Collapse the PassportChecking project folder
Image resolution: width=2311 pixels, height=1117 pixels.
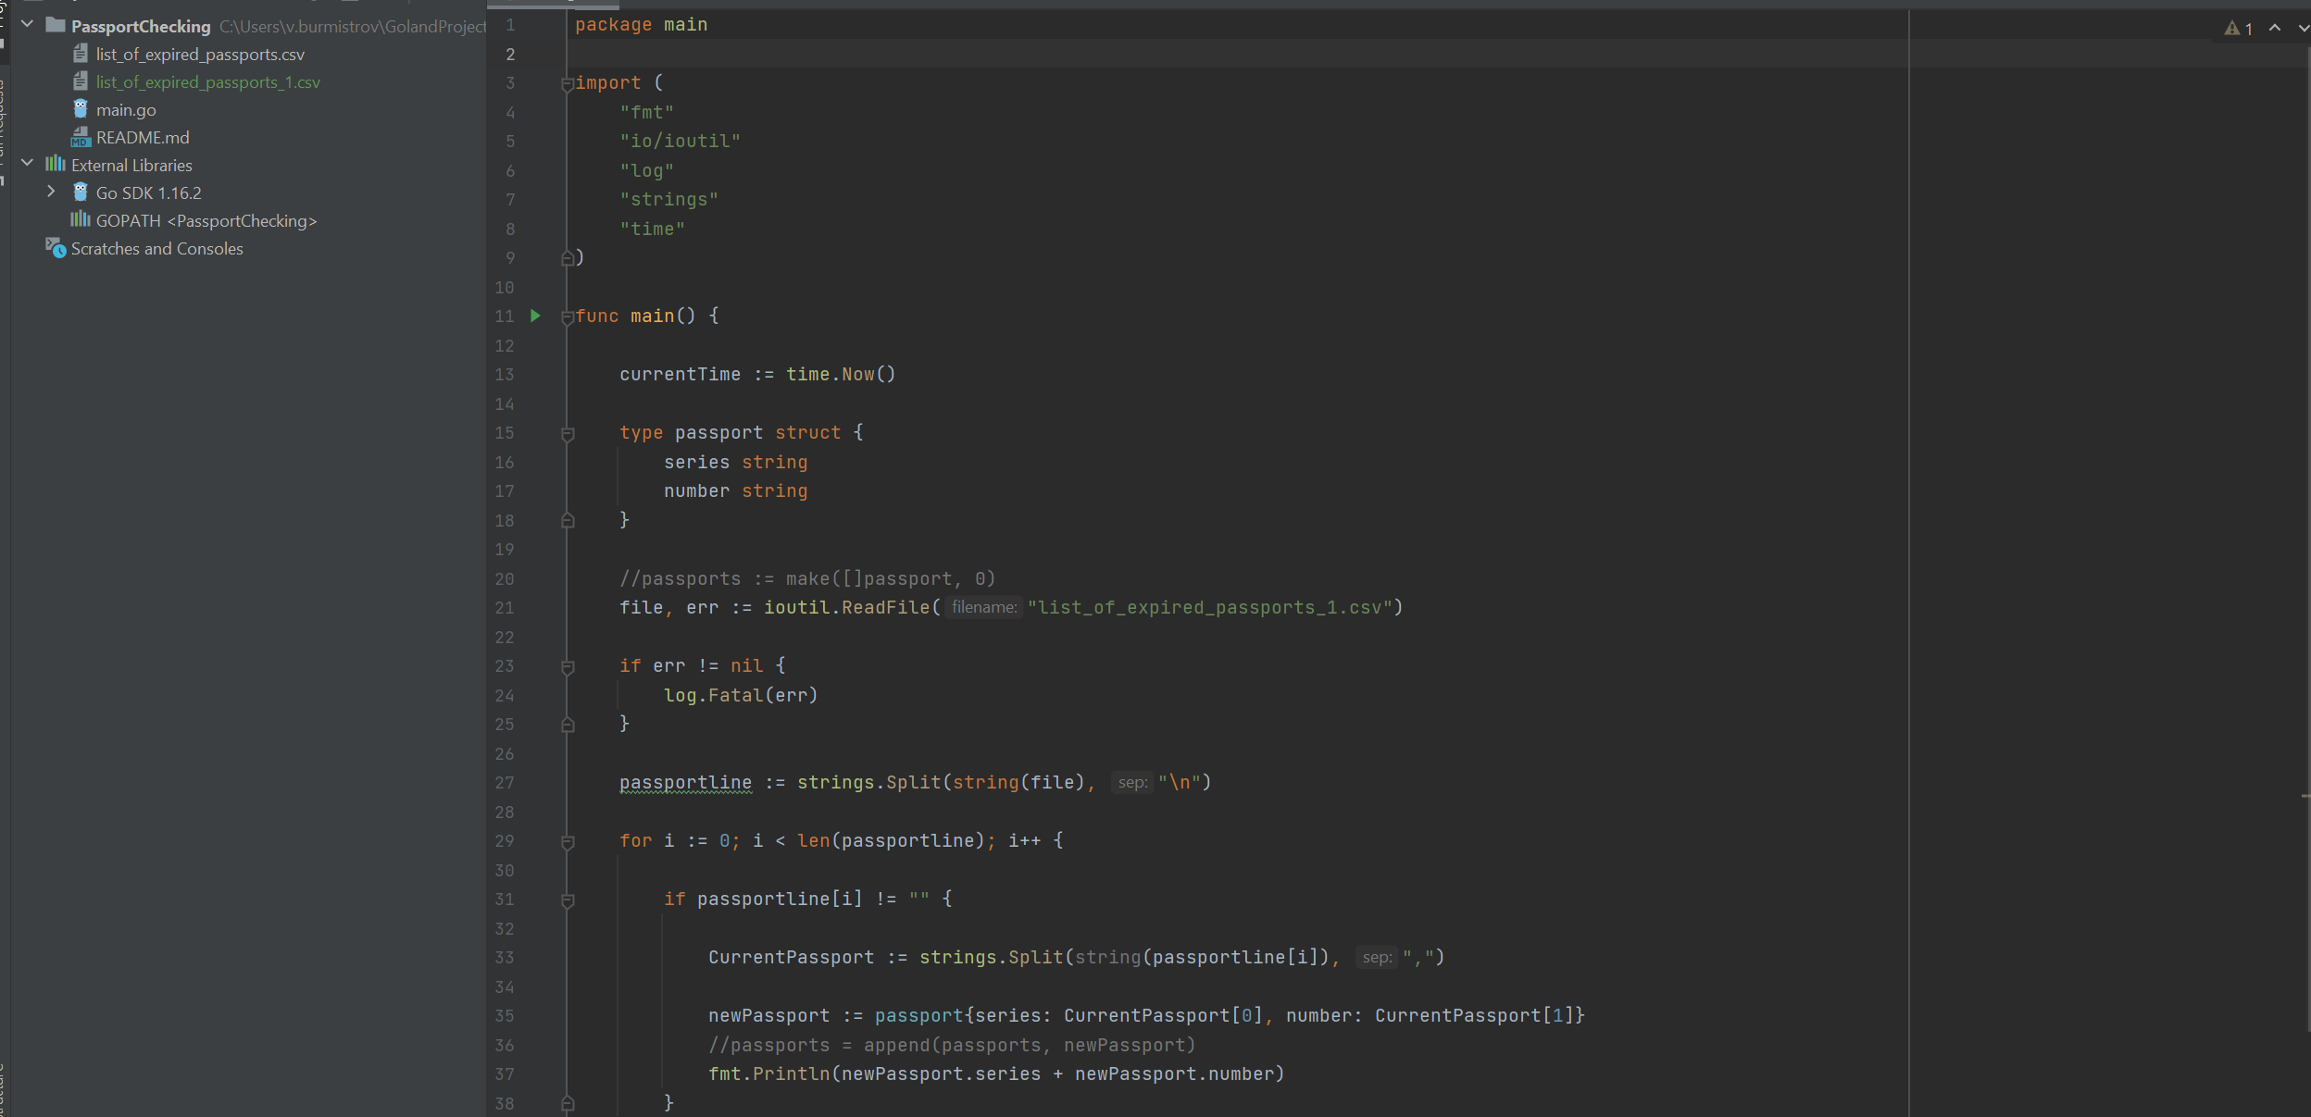28,24
